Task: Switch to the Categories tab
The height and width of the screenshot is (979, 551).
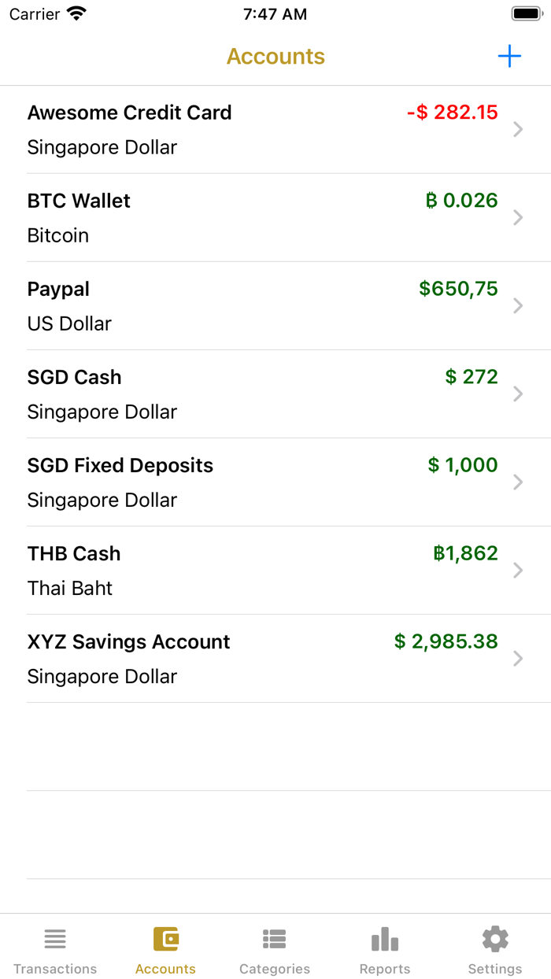Action: pos(275,948)
